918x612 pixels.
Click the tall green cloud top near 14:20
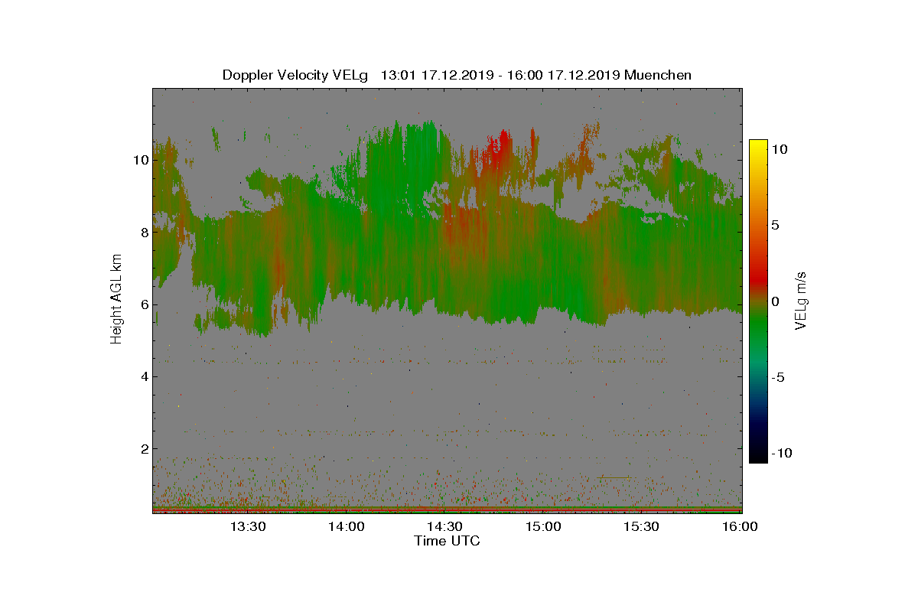point(405,164)
